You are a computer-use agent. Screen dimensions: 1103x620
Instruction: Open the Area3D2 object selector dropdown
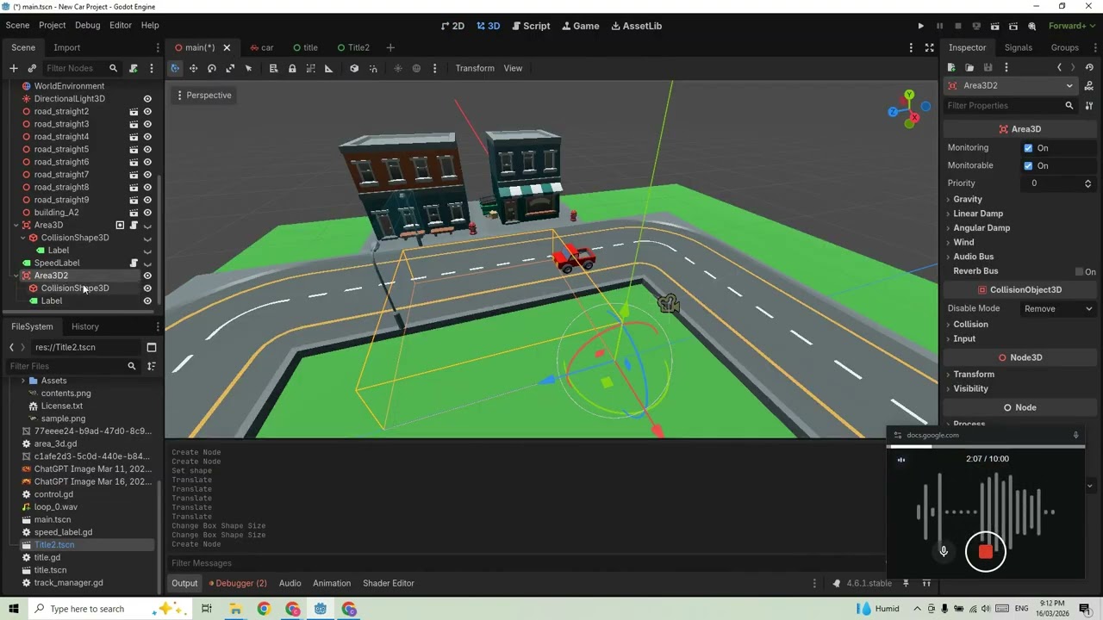1010,86
